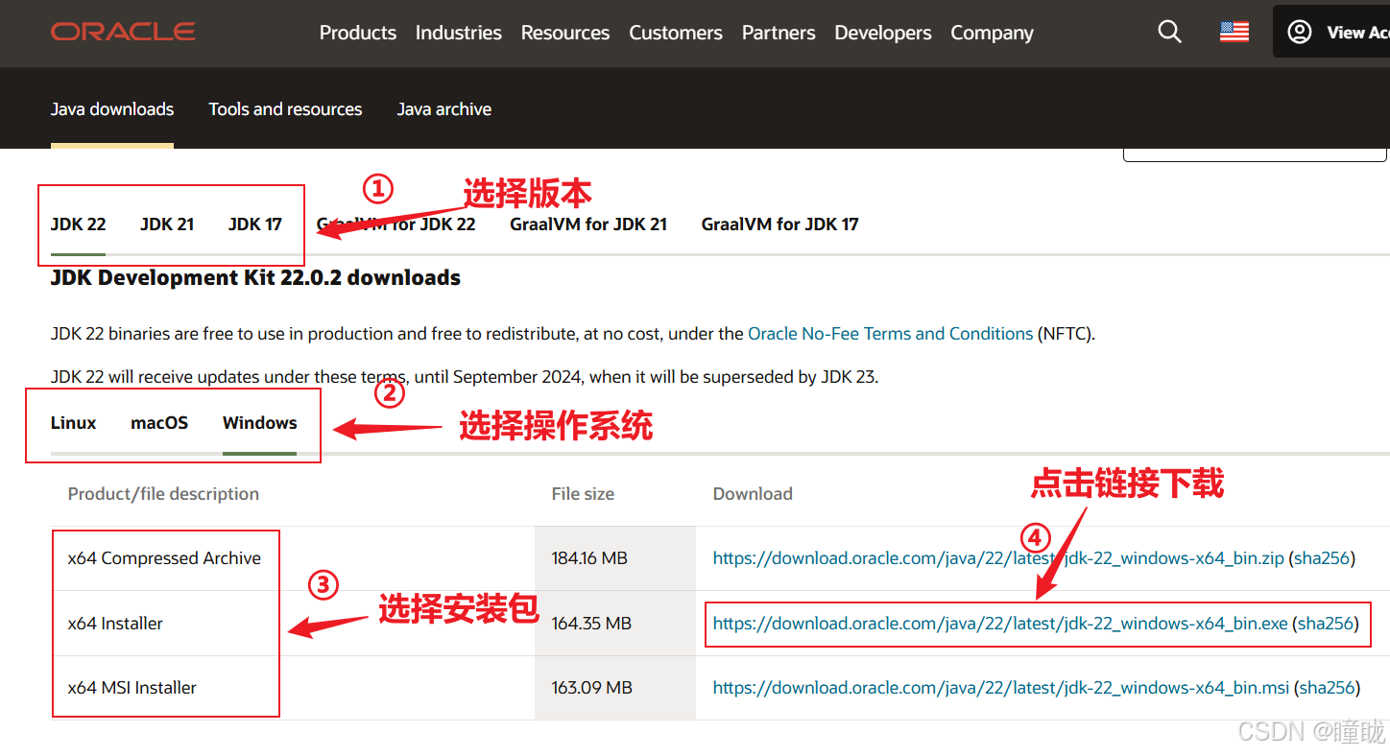Click the 163.09 MB file size
This screenshot has width=1390, height=756.
tap(591, 688)
